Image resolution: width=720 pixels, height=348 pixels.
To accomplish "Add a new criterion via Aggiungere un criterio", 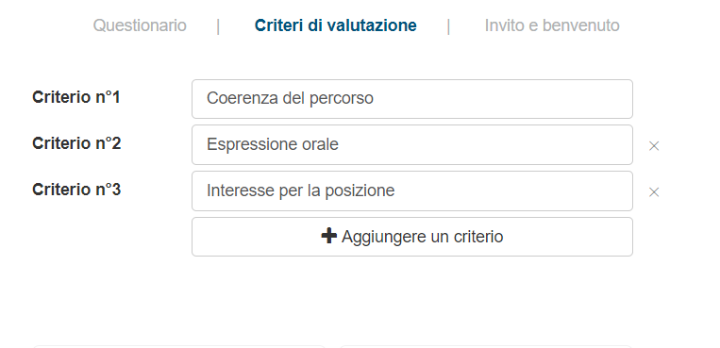I will coord(411,237).
